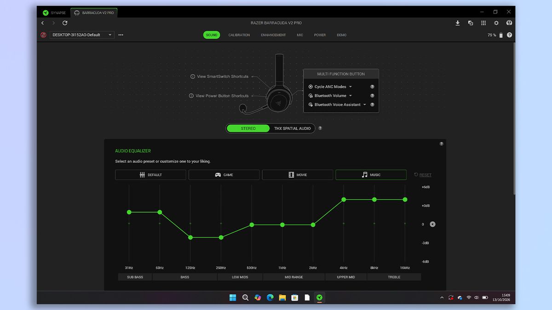Viewport: 552px width, 310px height.
Task: Click View SmartSwitch Shortcuts
Action: tap(223, 77)
